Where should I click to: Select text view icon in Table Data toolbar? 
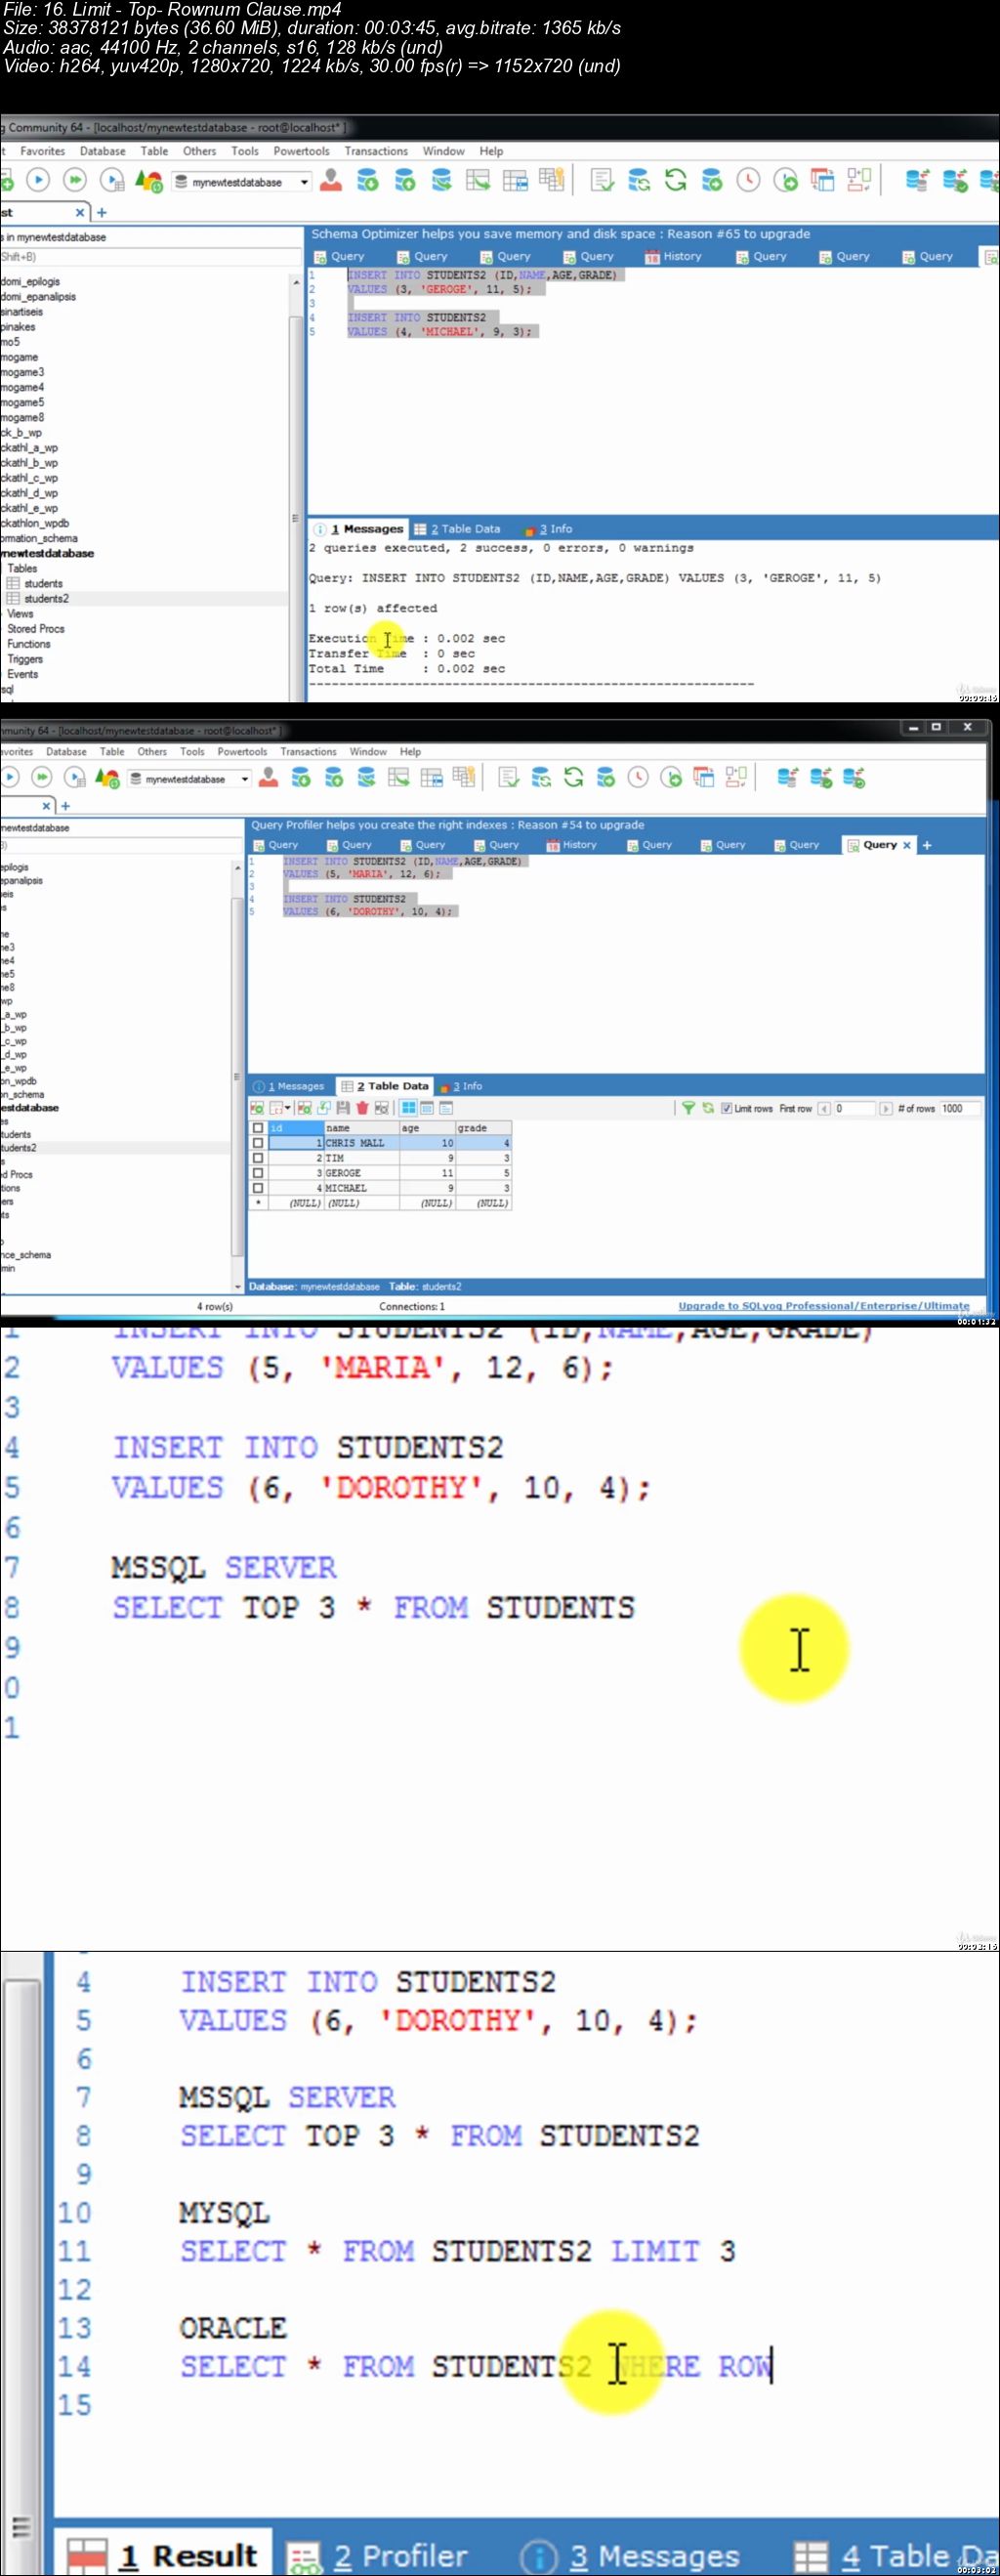tap(446, 1108)
